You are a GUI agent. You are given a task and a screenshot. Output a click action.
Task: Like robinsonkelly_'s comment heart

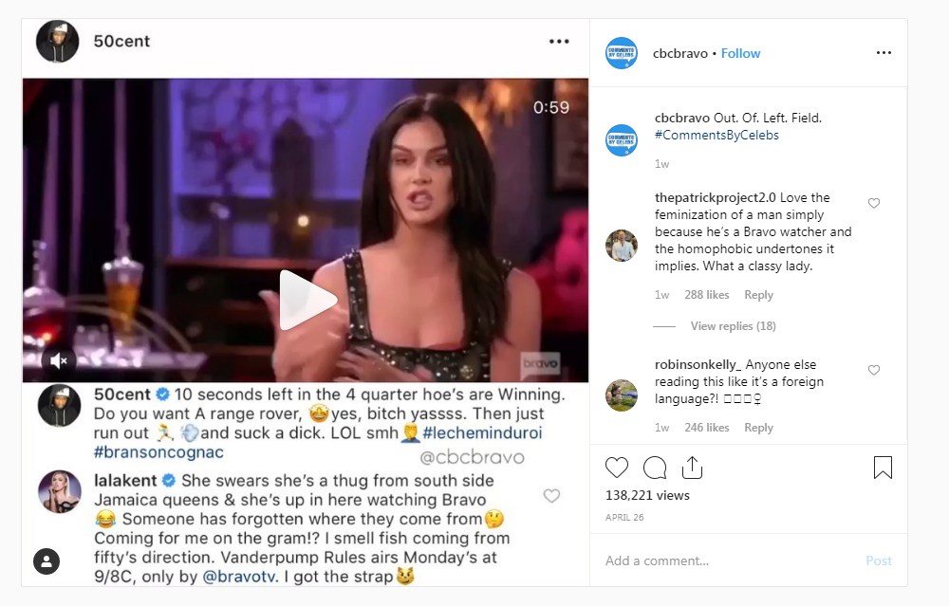pos(874,370)
